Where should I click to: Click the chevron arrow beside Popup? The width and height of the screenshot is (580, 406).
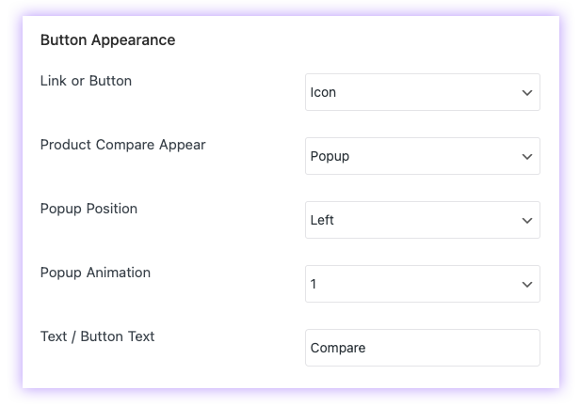526,157
